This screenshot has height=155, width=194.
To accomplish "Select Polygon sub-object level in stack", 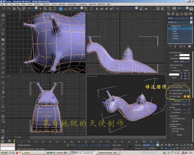I will click(175, 36).
